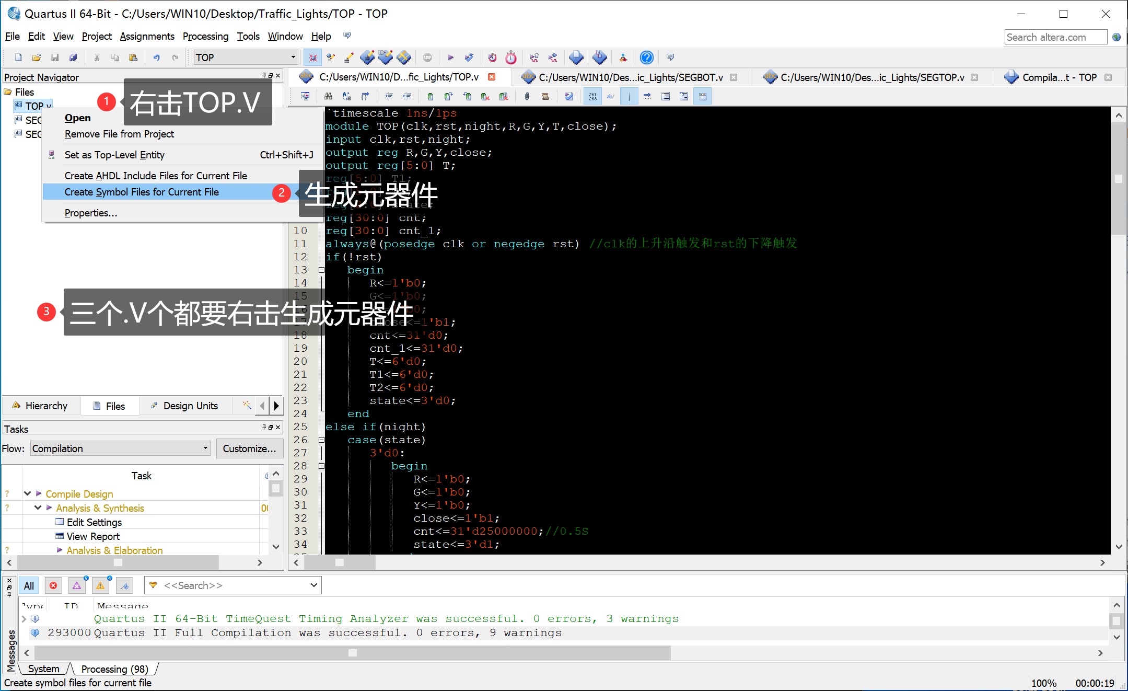Click Set as Top-Level Entity menu entry
The image size is (1128, 691).
pos(114,154)
